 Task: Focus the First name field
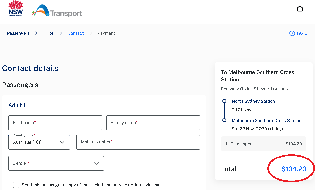(55, 123)
